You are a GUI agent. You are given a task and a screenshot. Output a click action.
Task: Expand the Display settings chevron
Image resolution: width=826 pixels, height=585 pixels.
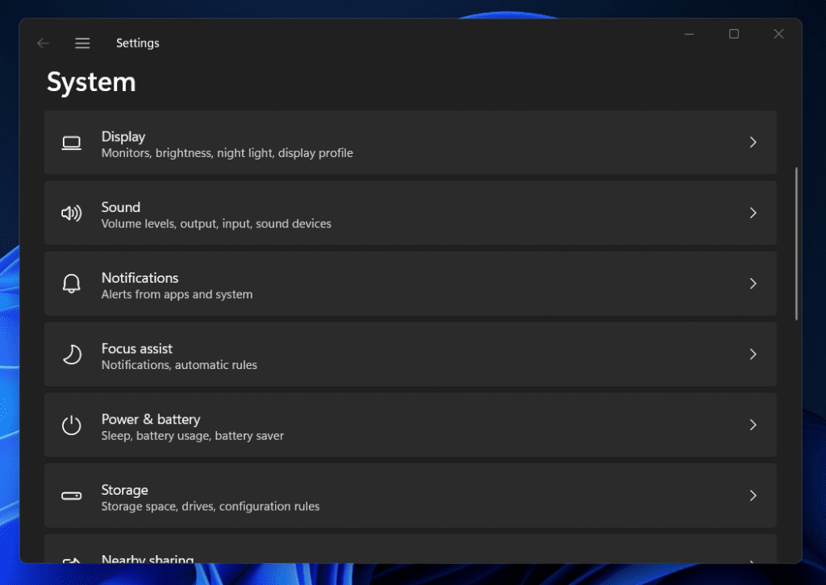753,142
